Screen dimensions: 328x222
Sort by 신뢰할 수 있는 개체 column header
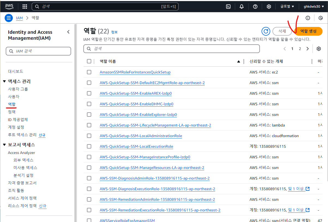(266, 61)
